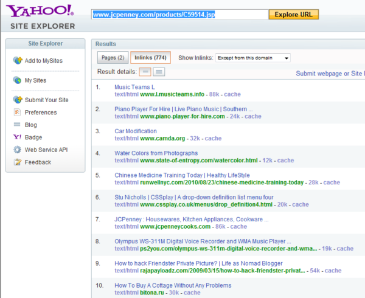Open Water Colors from Photographs link

click(x=156, y=153)
